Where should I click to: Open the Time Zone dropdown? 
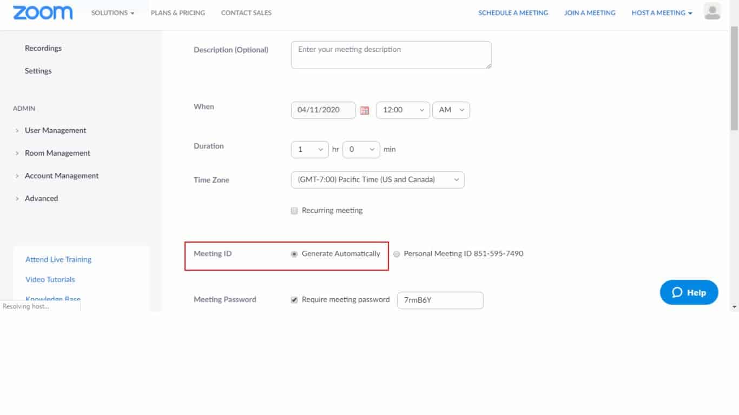pos(378,179)
